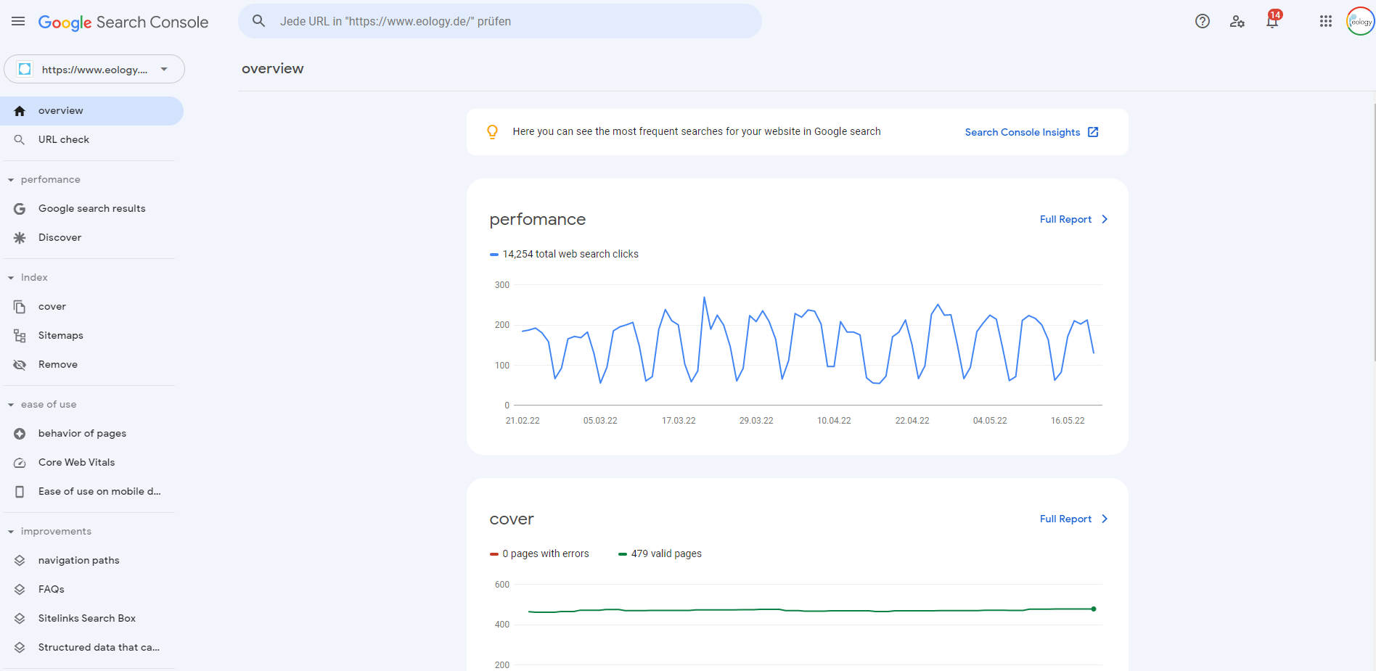This screenshot has width=1376, height=671.
Task: Click the Google G icon for search results
Action: pos(20,209)
